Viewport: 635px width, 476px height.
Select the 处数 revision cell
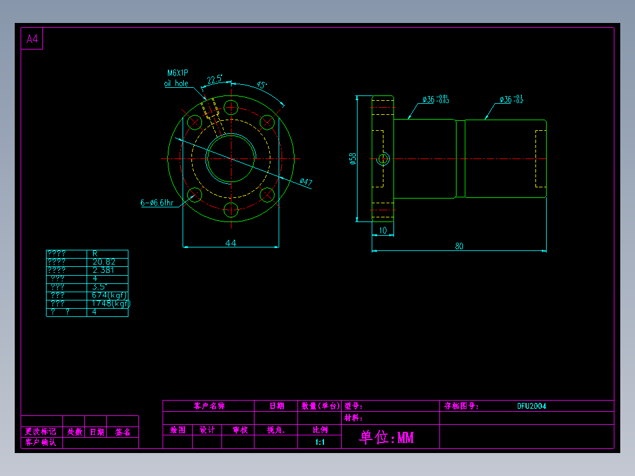(74, 432)
